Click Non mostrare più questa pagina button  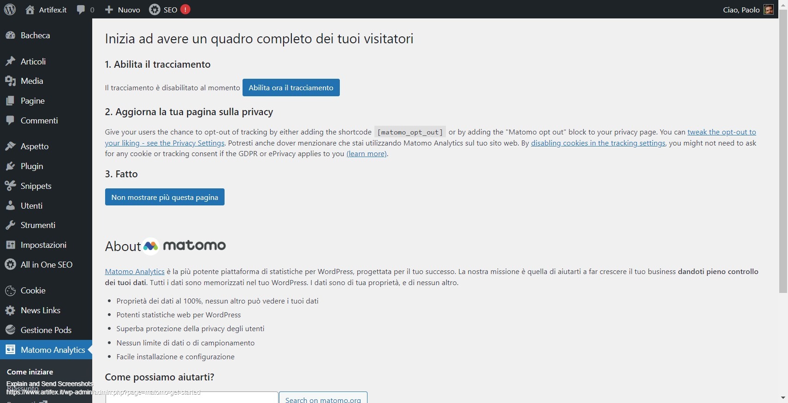click(165, 197)
